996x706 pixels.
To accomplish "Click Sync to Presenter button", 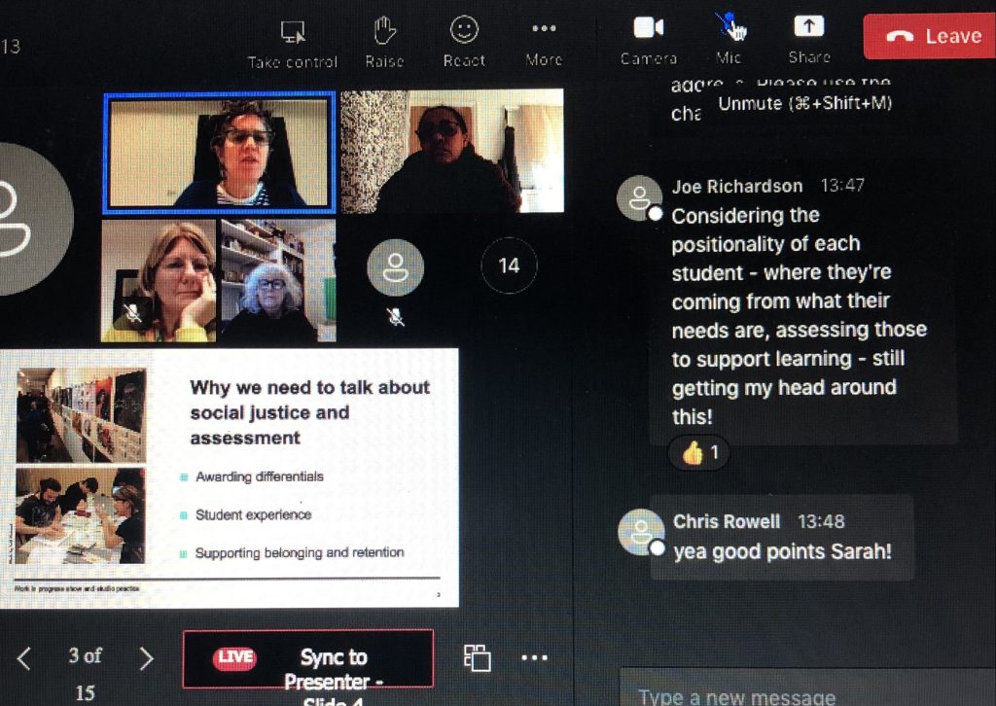I will pyautogui.click(x=308, y=659).
